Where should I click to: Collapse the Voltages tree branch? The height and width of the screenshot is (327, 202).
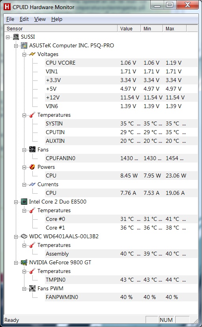click(24, 54)
